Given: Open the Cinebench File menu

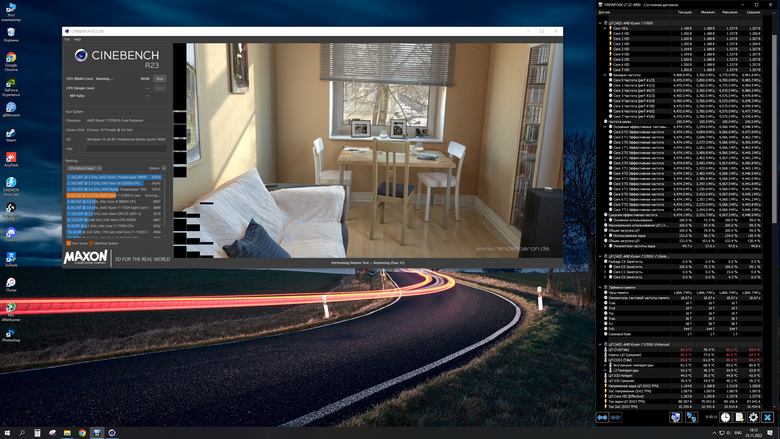Looking at the screenshot, I should [67, 39].
